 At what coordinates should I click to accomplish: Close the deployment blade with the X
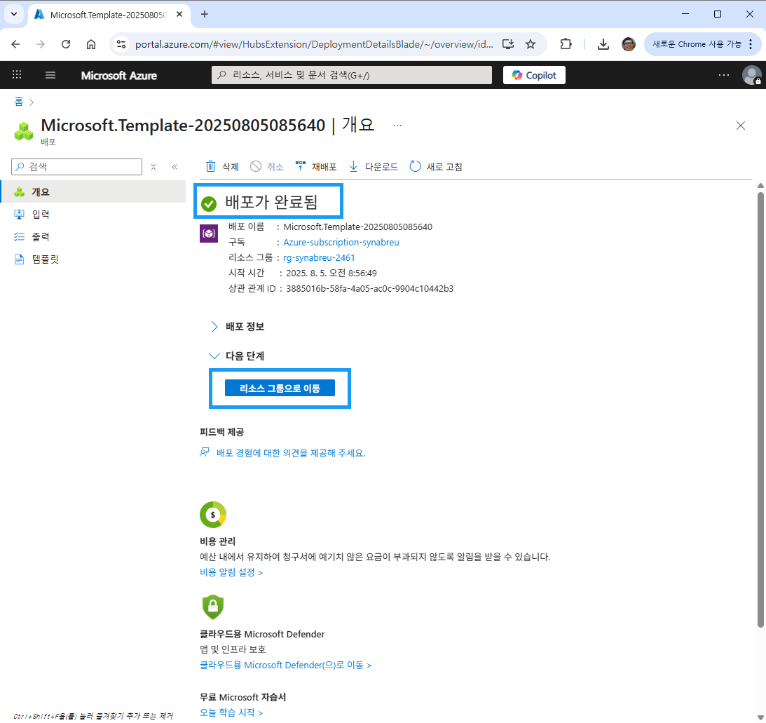click(740, 126)
